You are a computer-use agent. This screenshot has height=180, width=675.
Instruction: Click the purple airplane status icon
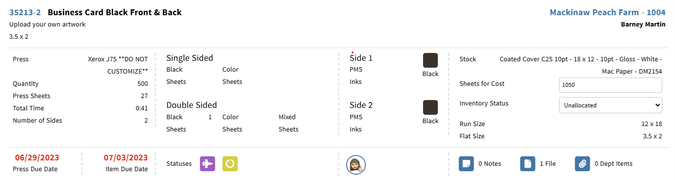pyautogui.click(x=208, y=164)
